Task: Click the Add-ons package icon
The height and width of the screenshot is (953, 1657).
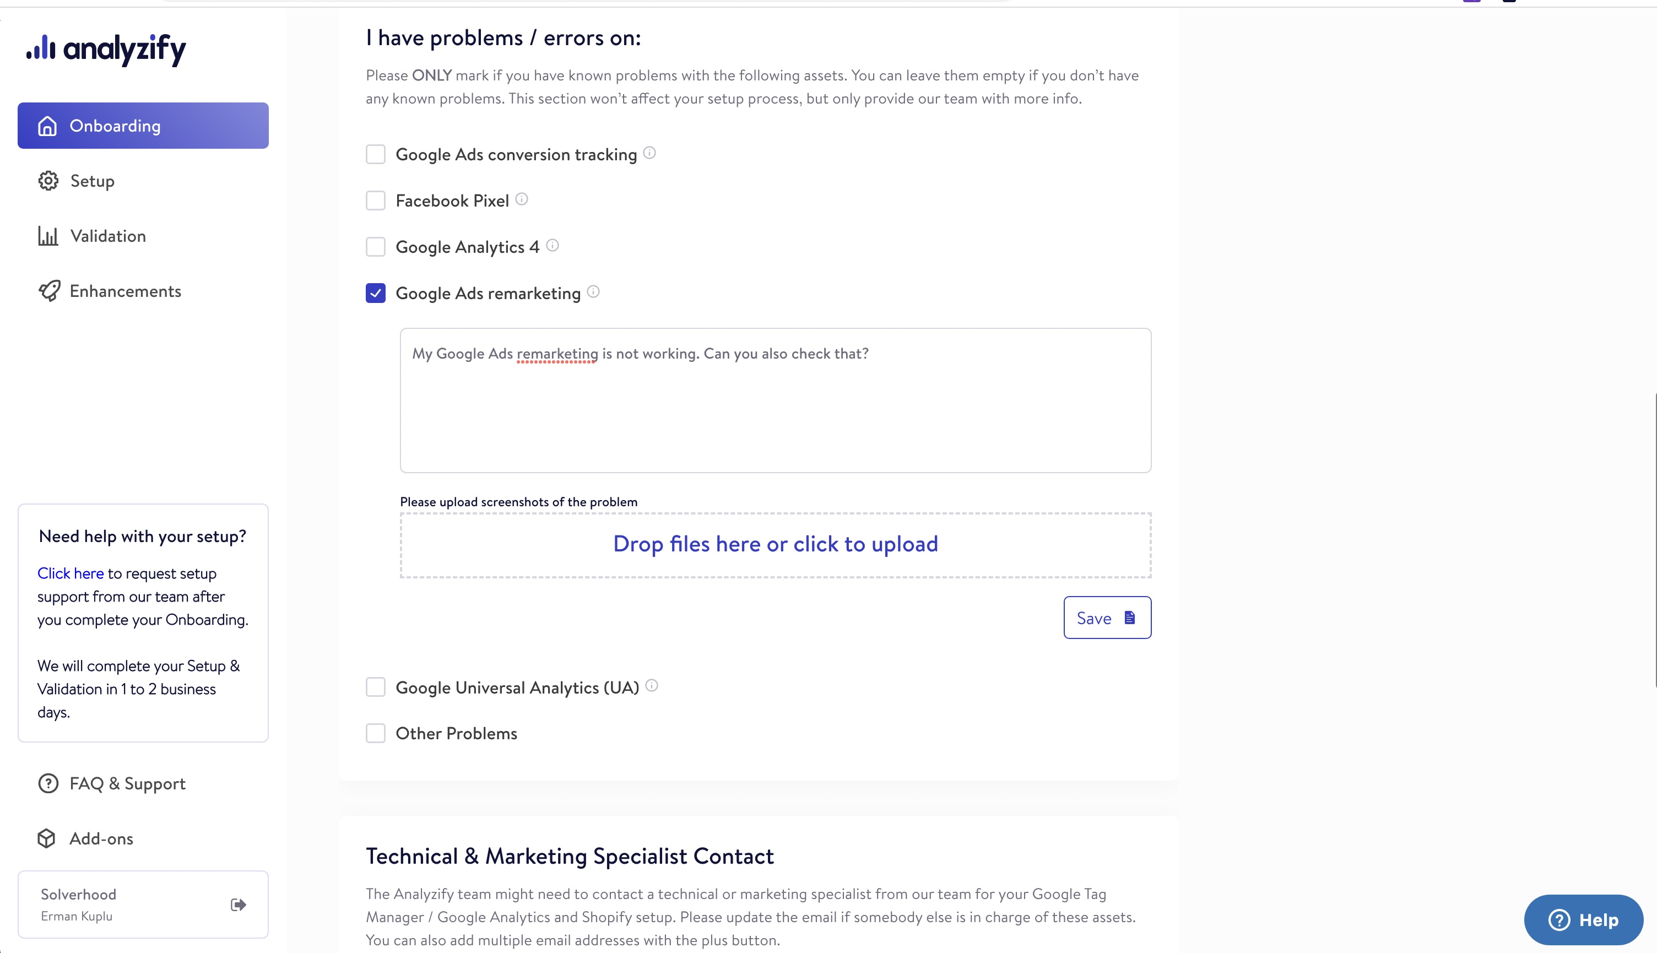Action: 48,838
